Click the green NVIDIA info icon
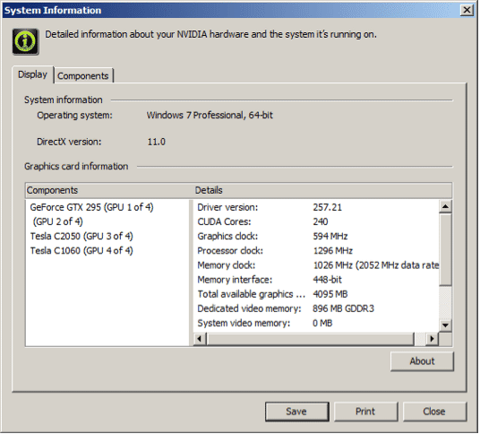The height and width of the screenshot is (434, 480). pos(26,41)
